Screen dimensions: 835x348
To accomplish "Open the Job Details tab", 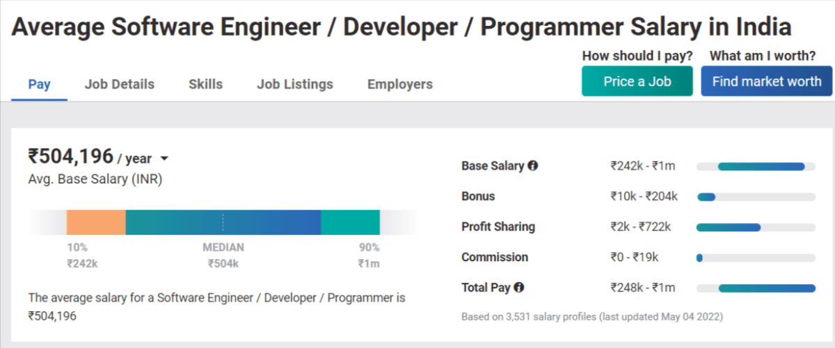I will [x=120, y=85].
